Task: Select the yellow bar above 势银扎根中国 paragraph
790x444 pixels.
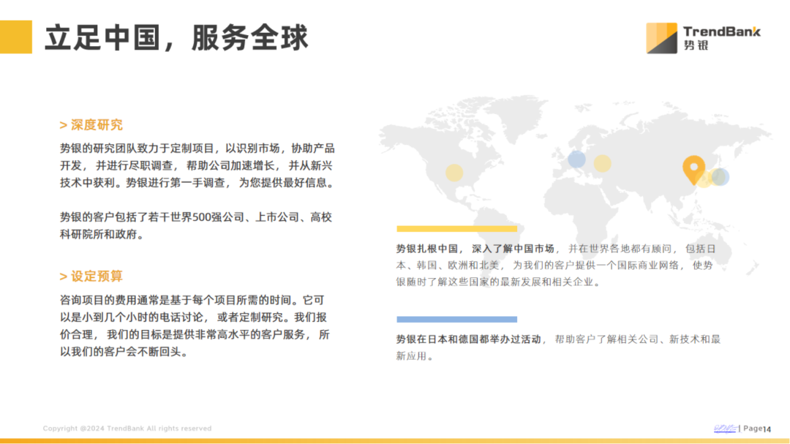Action: pyautogui.click(x=456, y=228)
